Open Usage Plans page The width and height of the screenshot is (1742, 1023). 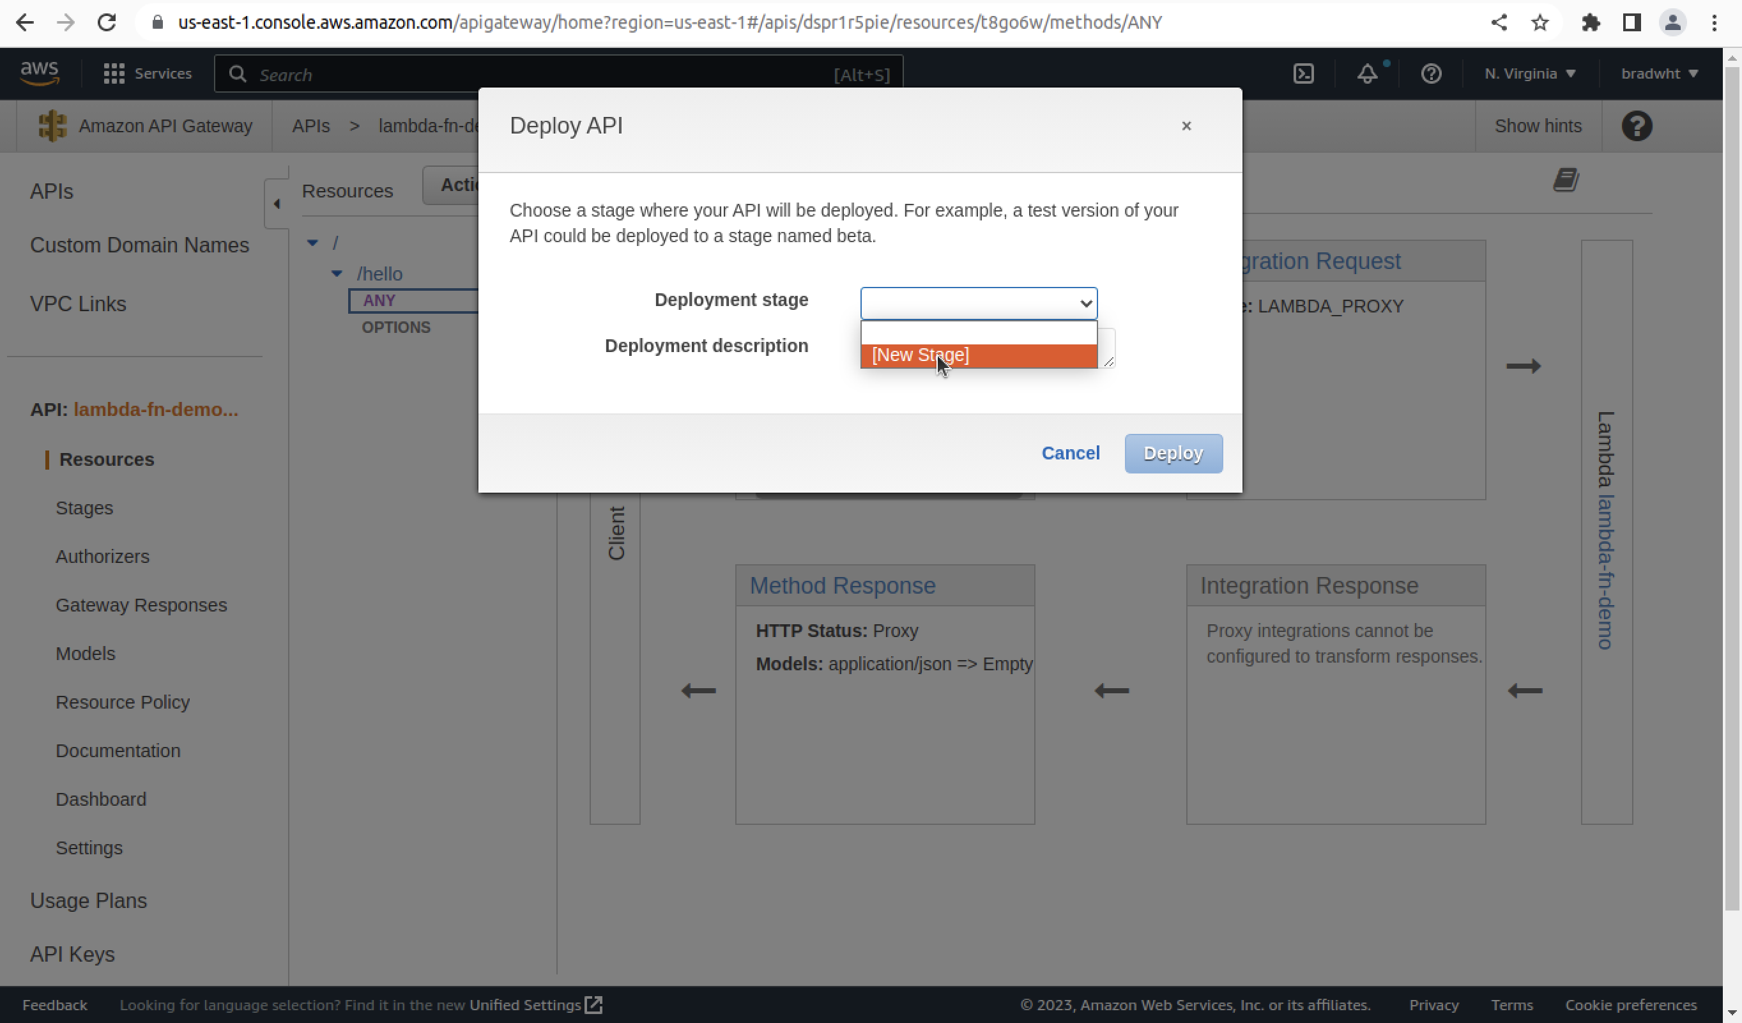[x=88, y=900]
